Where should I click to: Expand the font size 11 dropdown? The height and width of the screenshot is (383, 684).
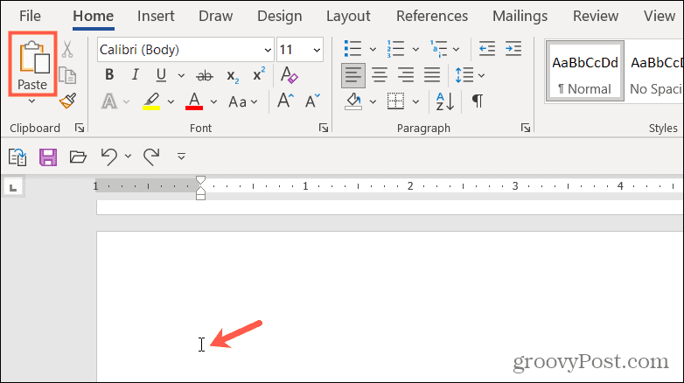[317, 50]
